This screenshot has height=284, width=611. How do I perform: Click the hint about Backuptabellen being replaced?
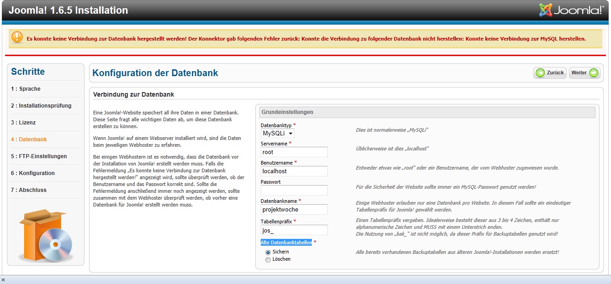pyautogui.click(x=457, y=252)
